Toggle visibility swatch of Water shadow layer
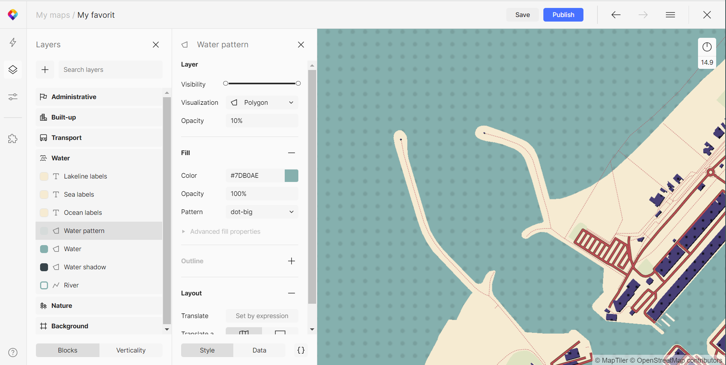This screenshot has height=365, width=726. [44, 267]
